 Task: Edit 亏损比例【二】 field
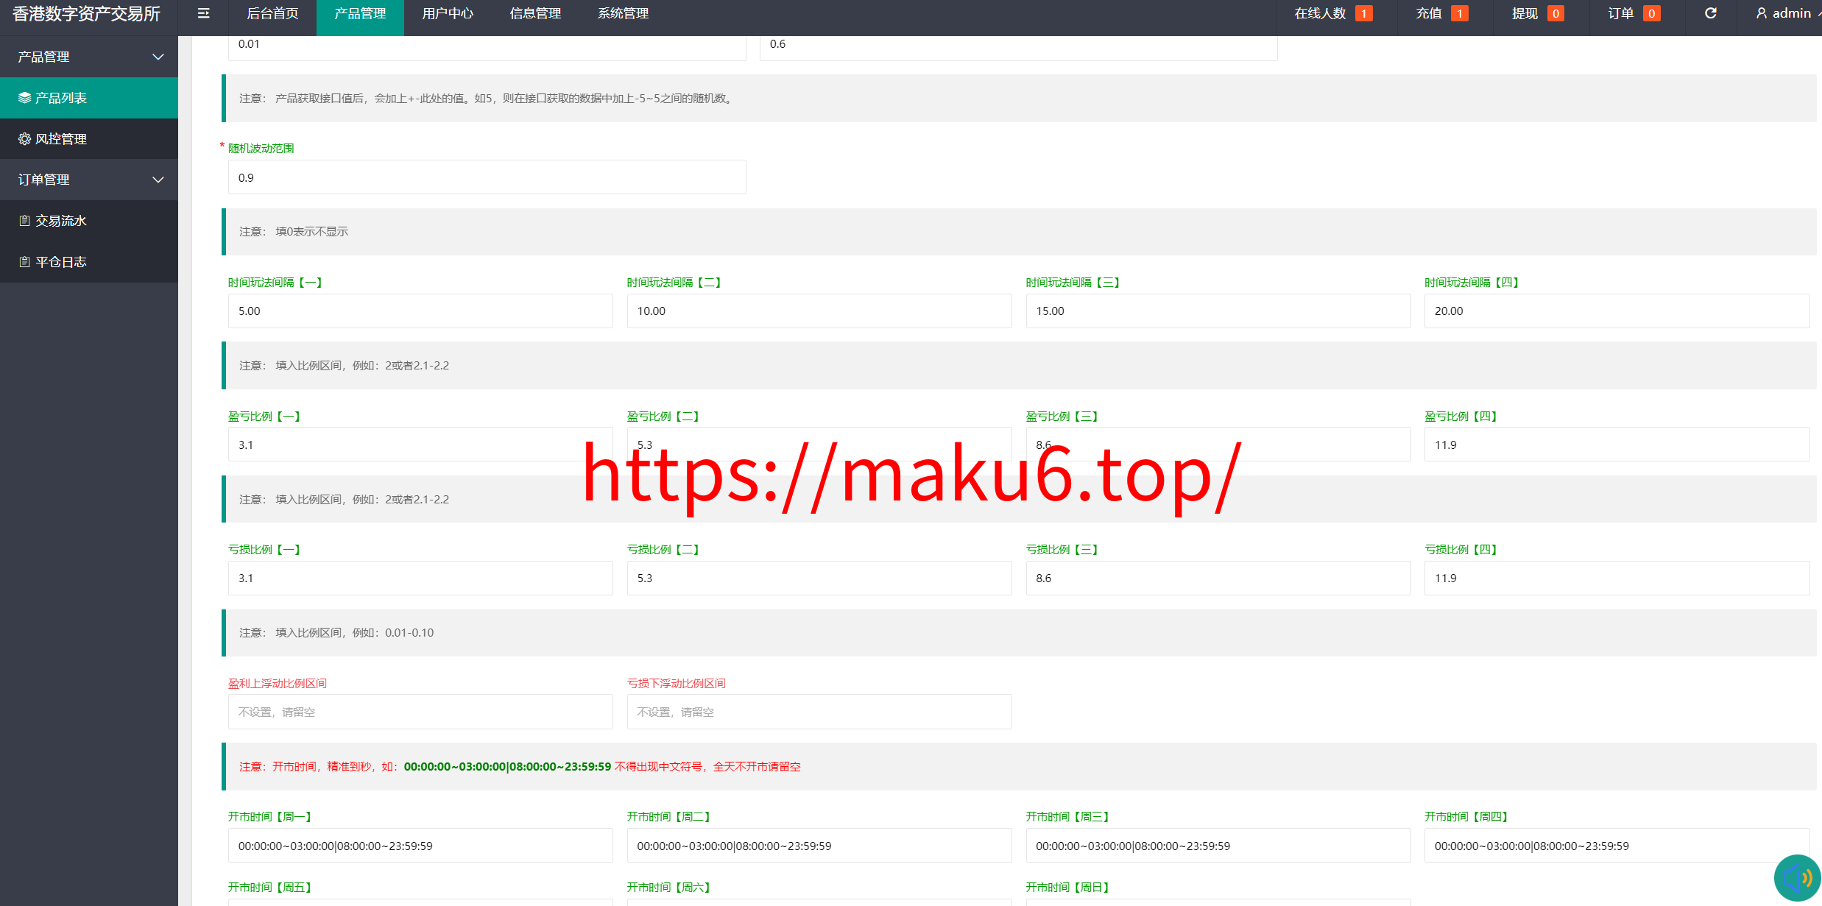(x=819, y=578)
